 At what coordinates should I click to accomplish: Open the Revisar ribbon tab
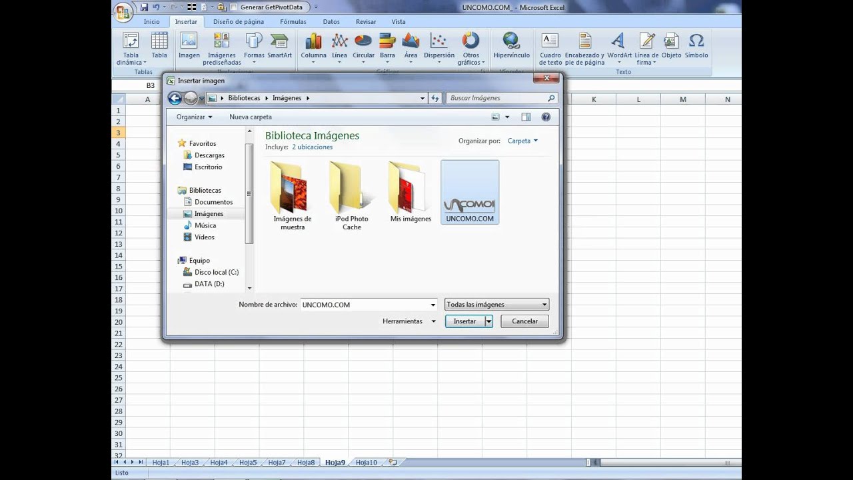point(366,21)
